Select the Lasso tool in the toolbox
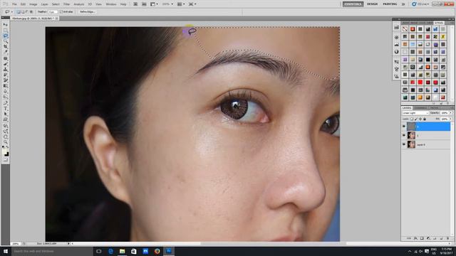Viewport: 456px width, 256px height. point(6,36)
